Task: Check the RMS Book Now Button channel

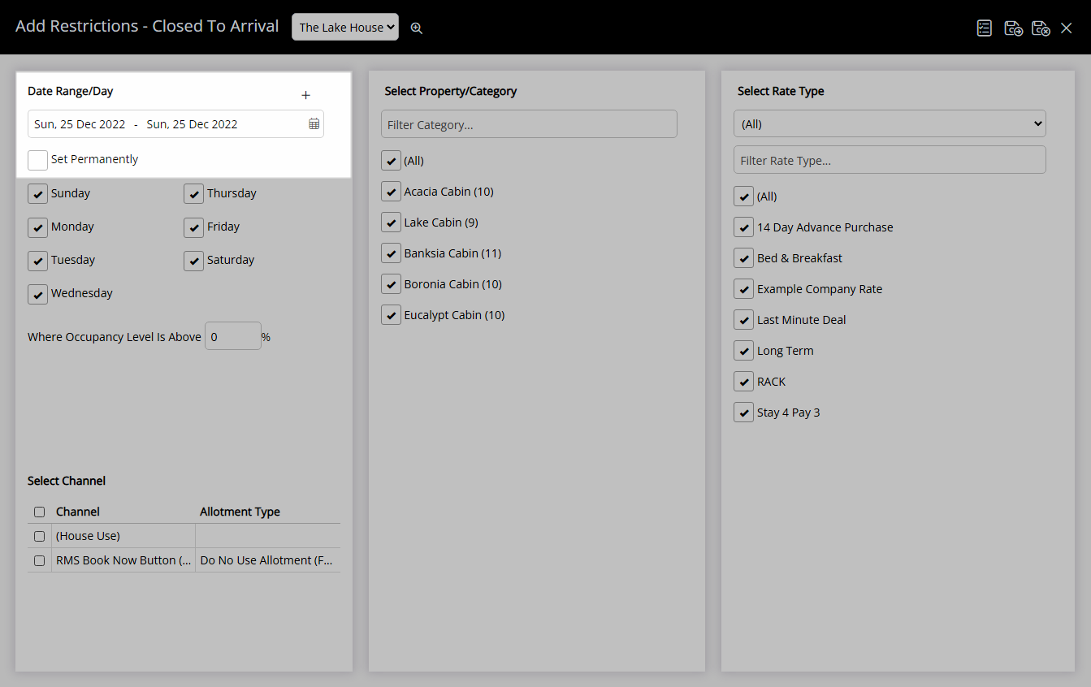Action: [x=39, y=561]
